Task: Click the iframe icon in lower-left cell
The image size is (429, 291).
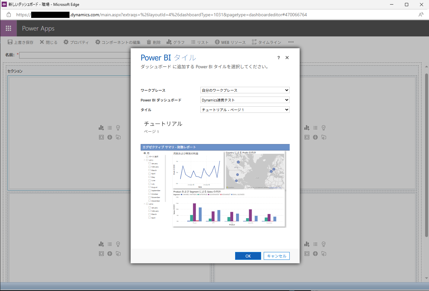Action: click(101, 254)
